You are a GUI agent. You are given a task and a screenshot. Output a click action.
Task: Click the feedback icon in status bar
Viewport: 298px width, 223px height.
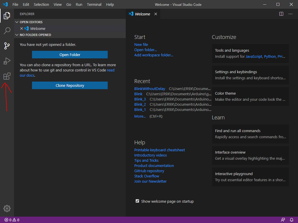tap(283, 220)
